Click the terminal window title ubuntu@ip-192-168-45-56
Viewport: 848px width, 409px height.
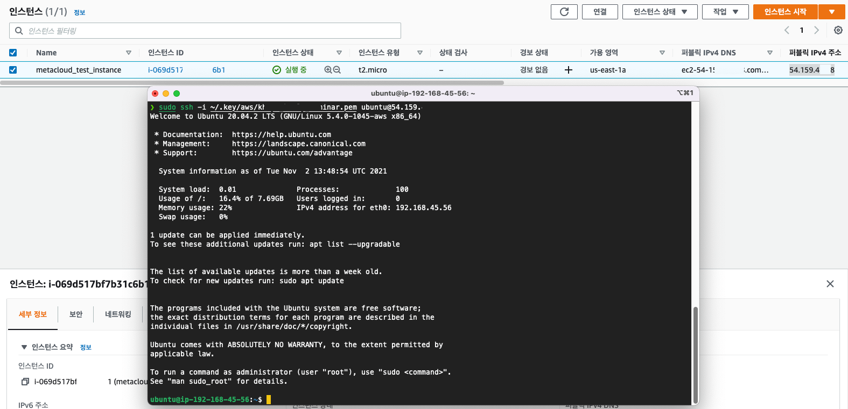click(x=423, y=93)
